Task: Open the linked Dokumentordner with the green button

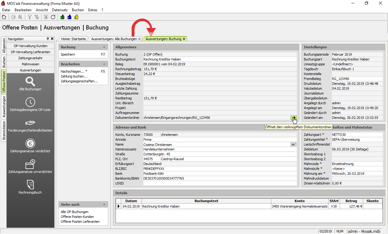Action: pos(293,118)
